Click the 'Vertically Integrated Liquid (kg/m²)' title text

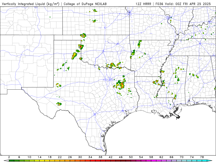[x=31, y=4]
